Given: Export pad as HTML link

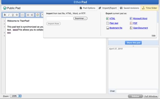Looking at the screenshot, I should 112,18.
